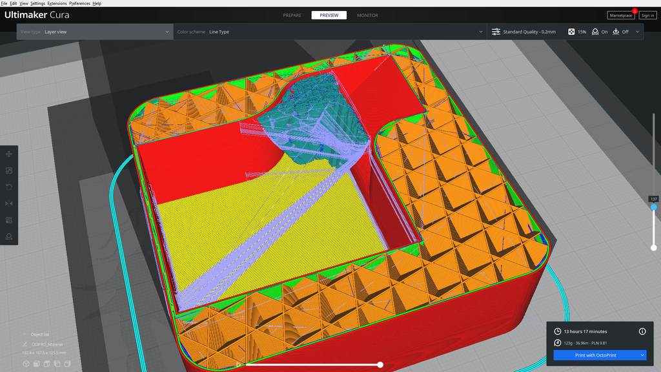Switch camera to front view

[36, 363]
